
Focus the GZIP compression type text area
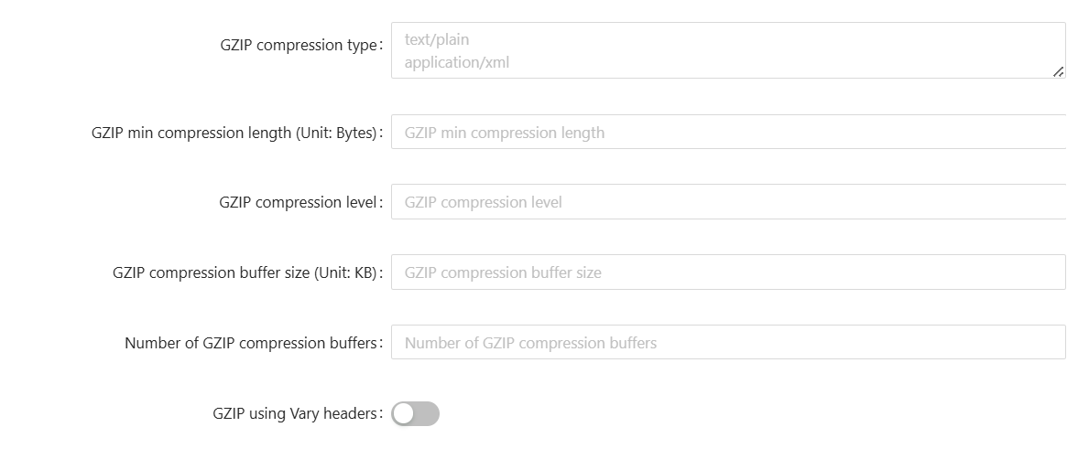point(728,50)
